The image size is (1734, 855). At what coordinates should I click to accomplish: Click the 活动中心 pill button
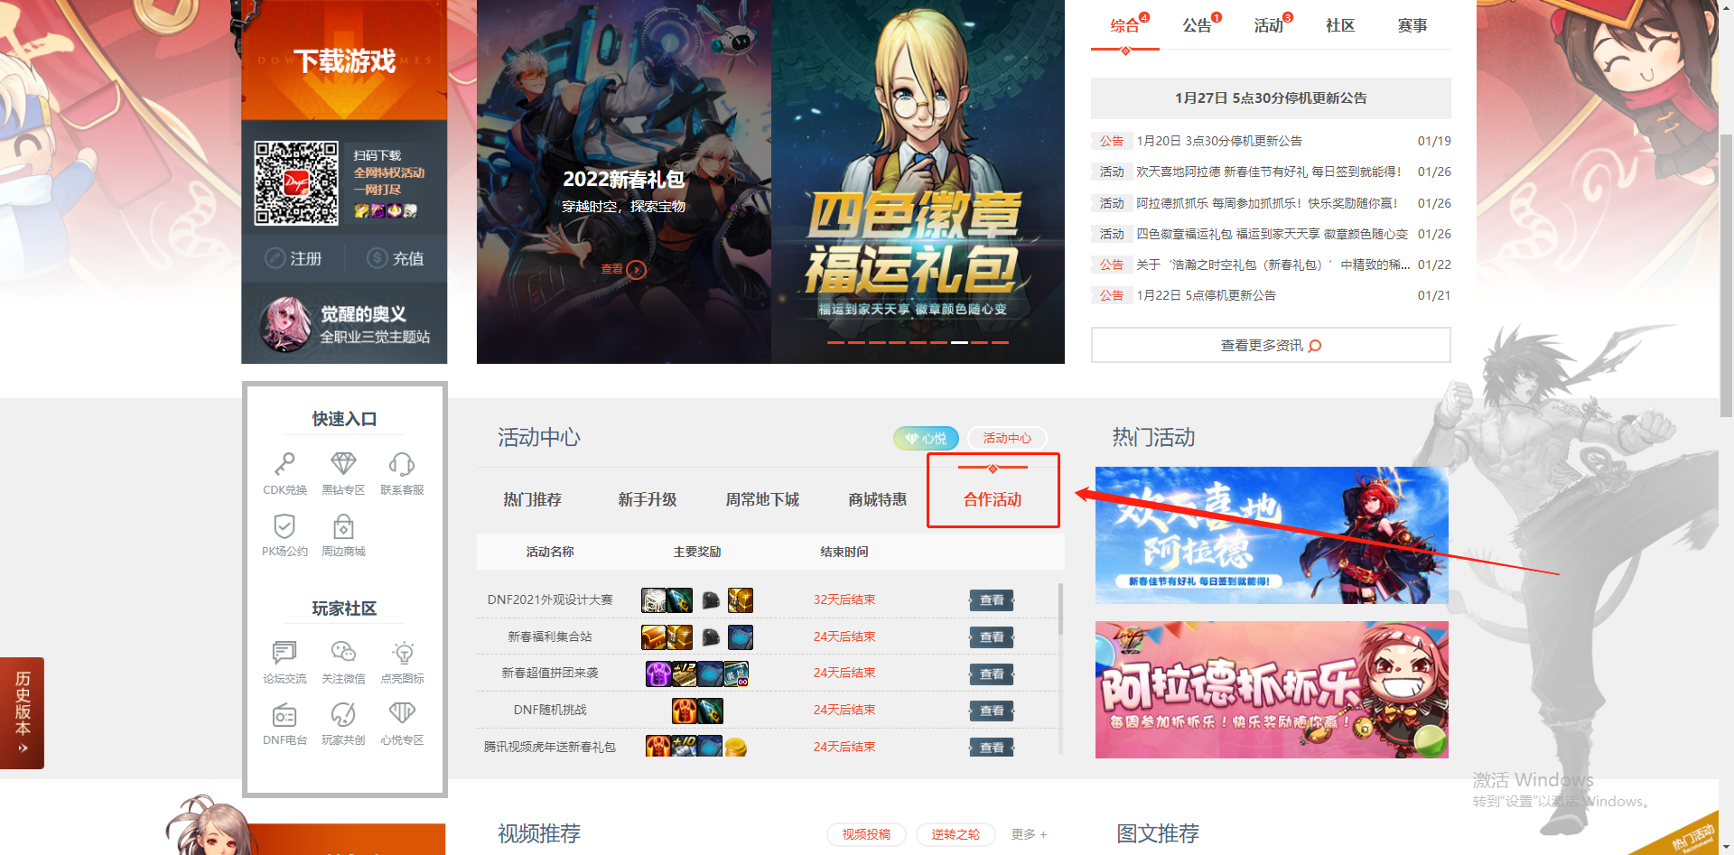coord(1007,438)
